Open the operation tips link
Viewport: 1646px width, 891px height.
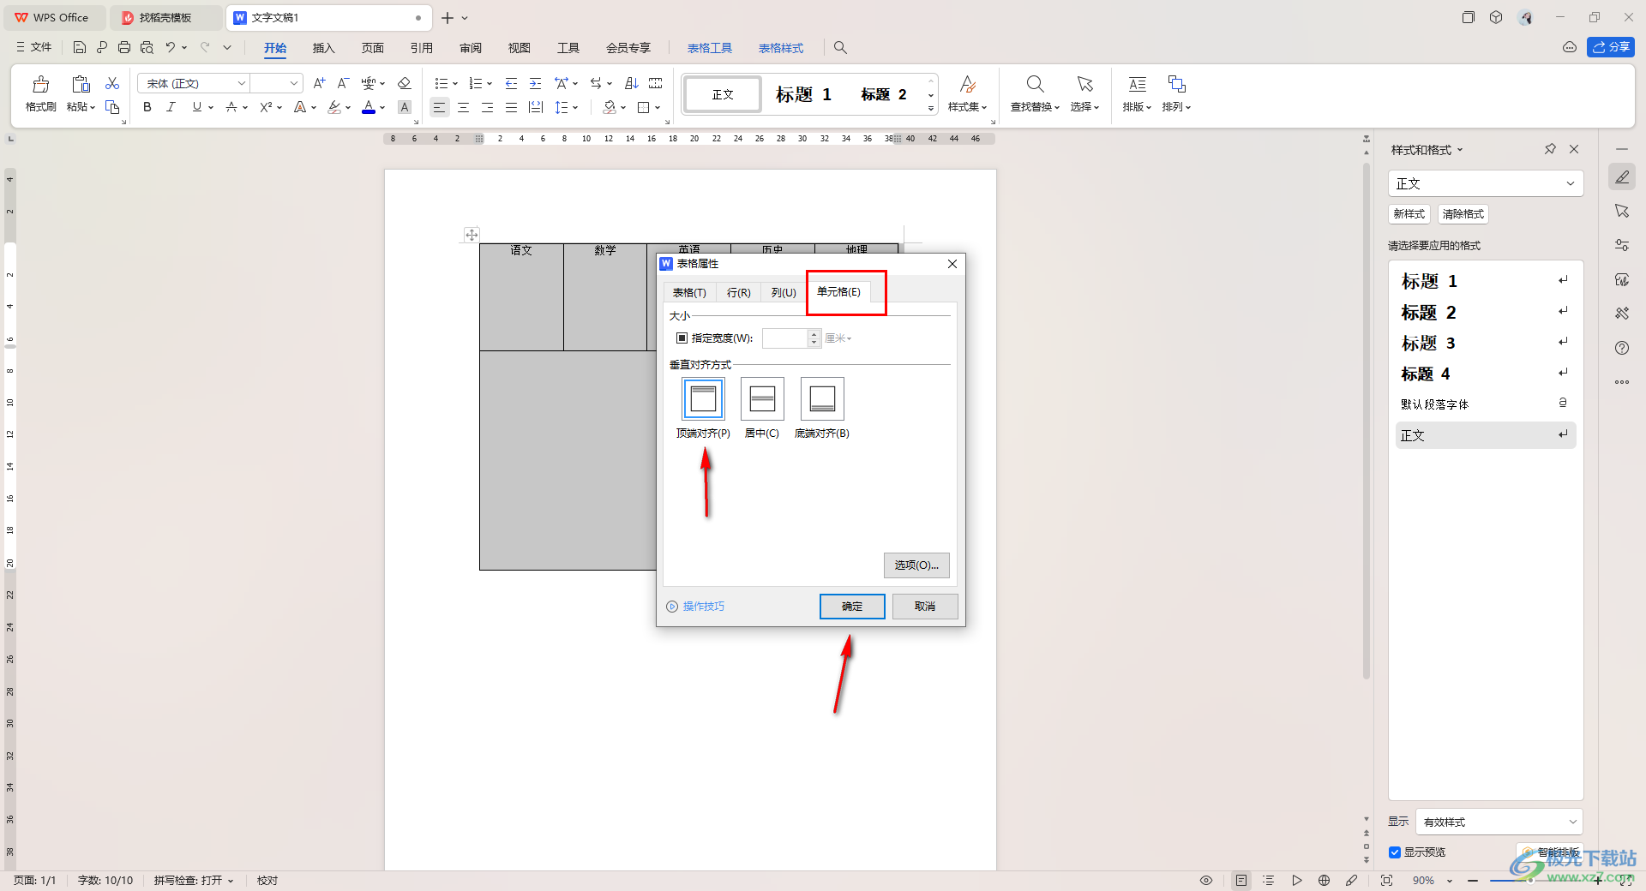coord(704,607)
